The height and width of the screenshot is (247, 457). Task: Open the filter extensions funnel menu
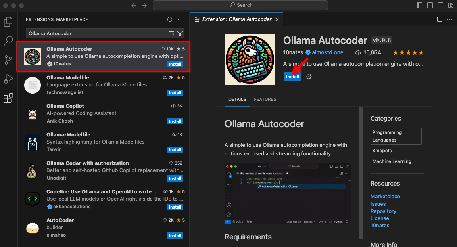click(180, 33)
